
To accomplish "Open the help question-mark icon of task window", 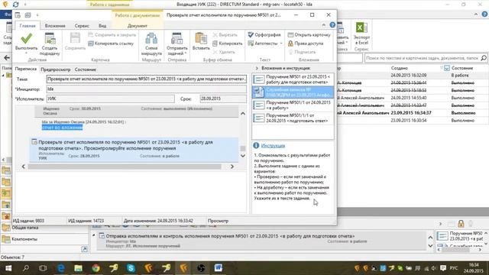I will click(332, 25).
